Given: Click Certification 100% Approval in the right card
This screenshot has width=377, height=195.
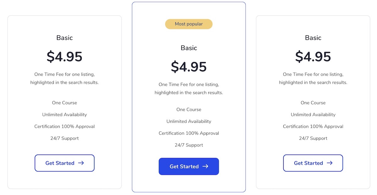Looking at the screenshot, I should click(x=313, y=126).
